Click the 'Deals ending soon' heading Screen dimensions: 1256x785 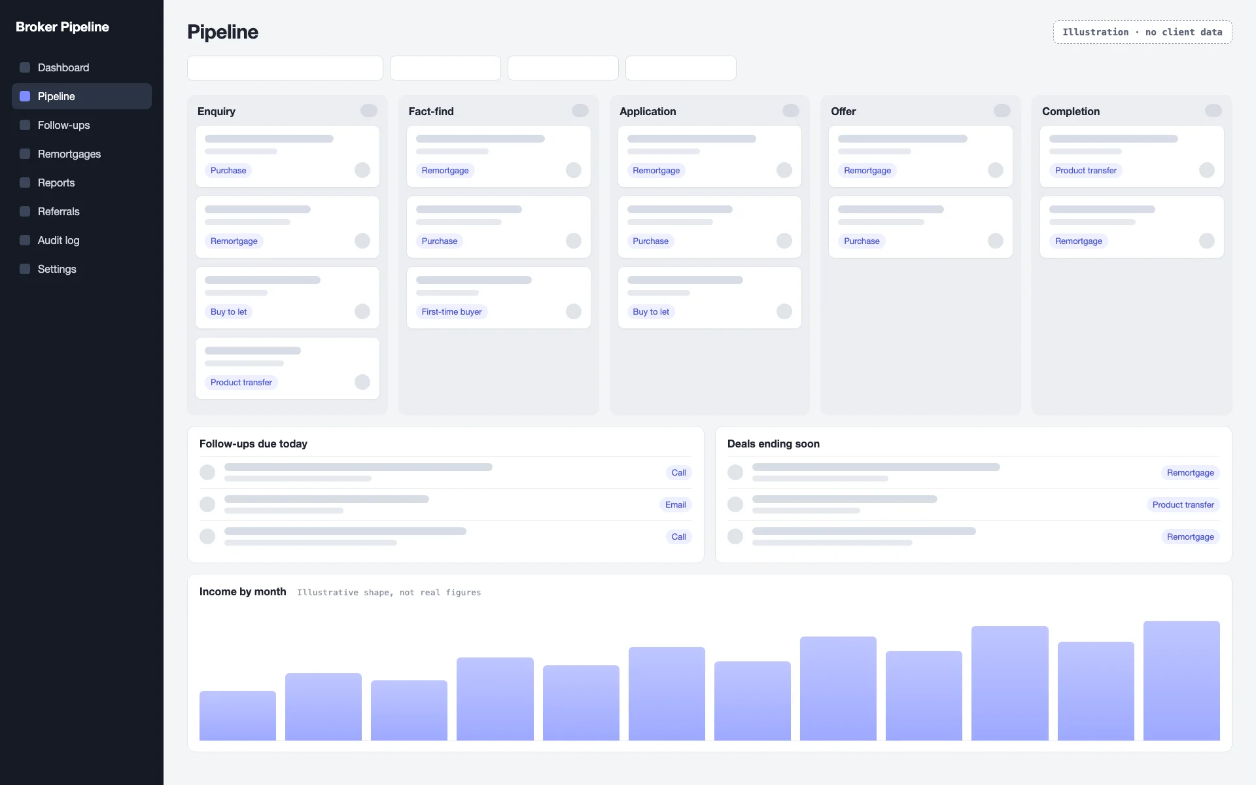pos(773,444)
